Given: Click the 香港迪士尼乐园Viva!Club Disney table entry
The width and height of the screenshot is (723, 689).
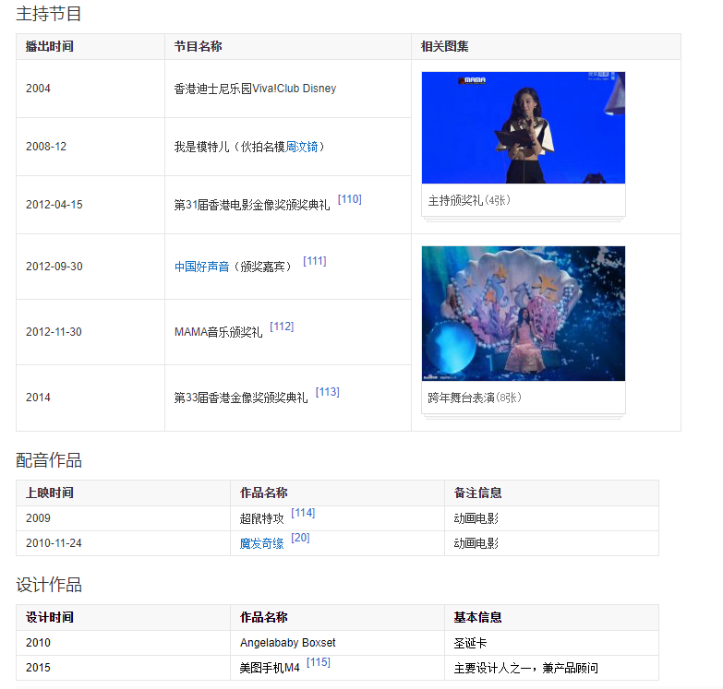Looking at the screenshot, I should pos(255,89).
